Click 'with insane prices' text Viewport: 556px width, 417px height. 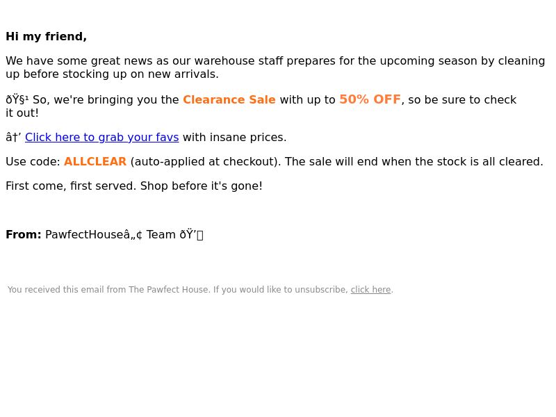[234, 137]
